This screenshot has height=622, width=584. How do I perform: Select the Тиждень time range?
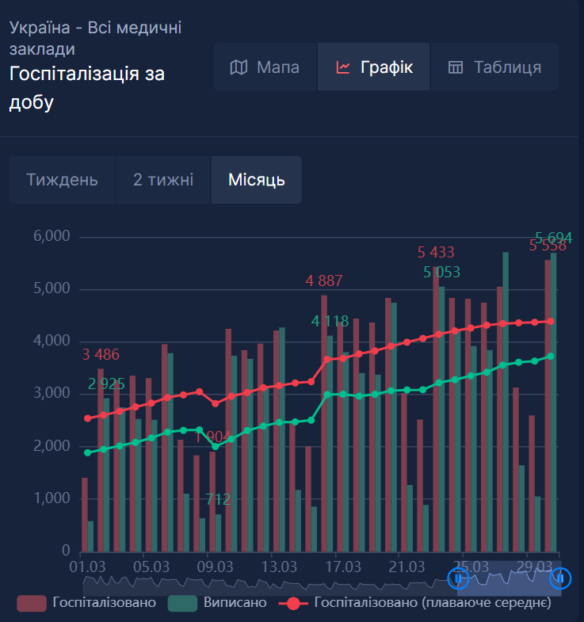pyautogui.click(x=63, y=180)
